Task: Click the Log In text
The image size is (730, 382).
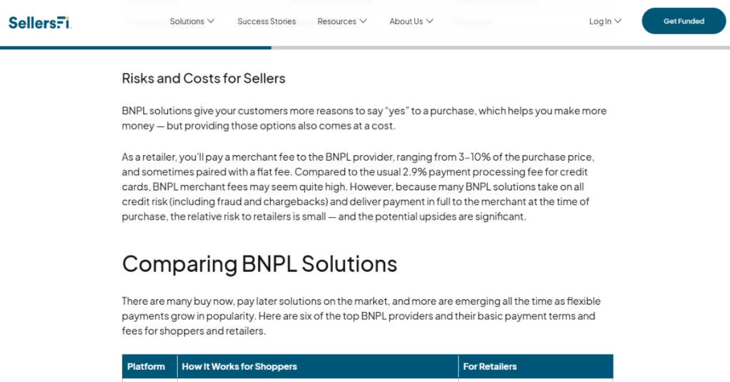Action: [x=600, y=21]
